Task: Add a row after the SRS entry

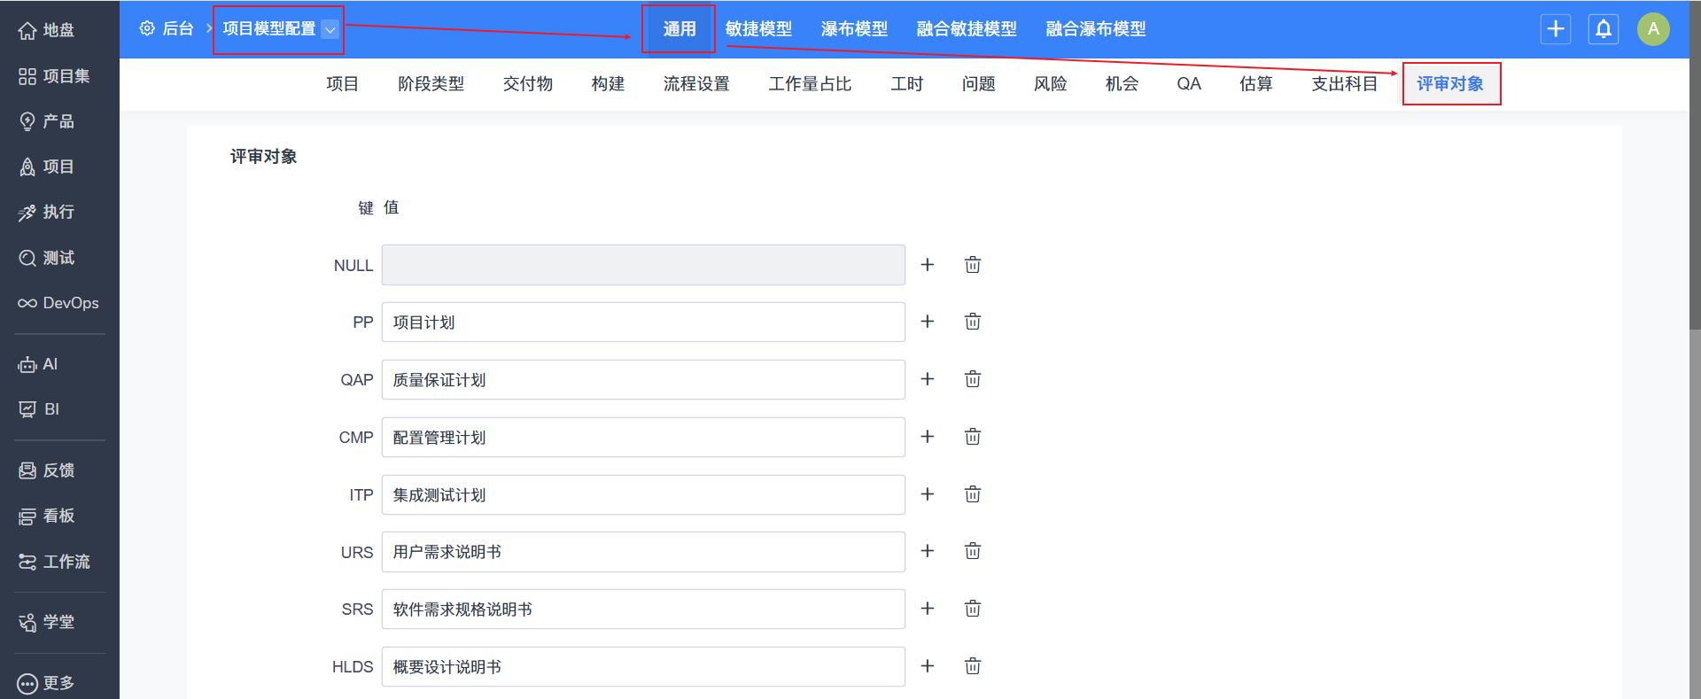Action: point(928,609)
